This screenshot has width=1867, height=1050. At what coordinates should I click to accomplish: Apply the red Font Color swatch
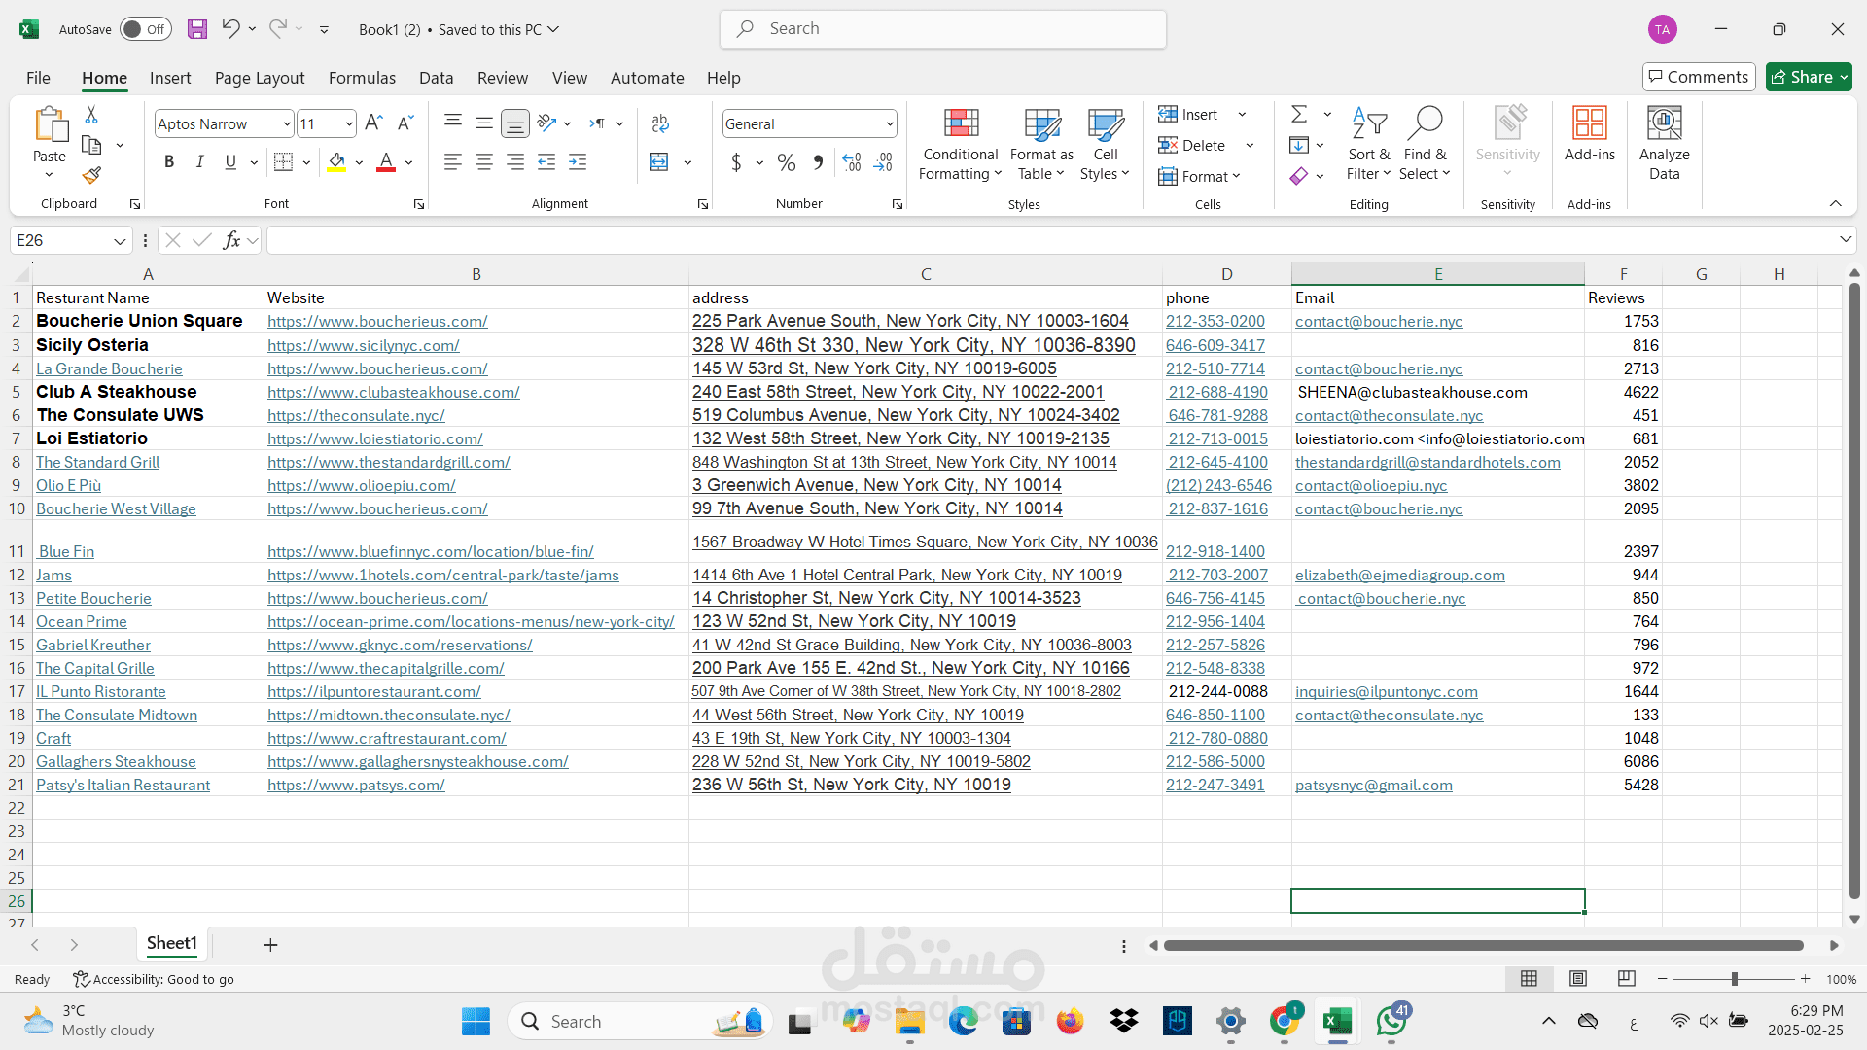coord(386,162)
